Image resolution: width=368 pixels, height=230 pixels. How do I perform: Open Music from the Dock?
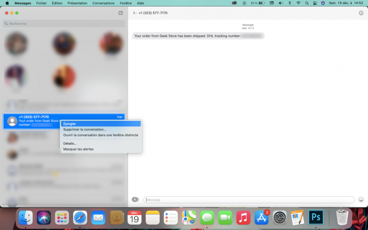coord(243,218)
